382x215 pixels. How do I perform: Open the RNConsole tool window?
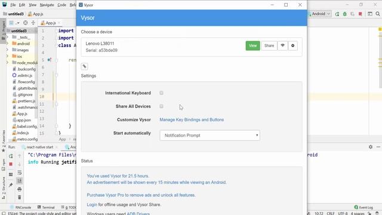click(x=21, y=207)
